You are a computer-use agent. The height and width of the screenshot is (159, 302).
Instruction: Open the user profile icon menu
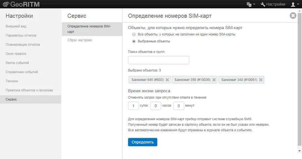point(293,4)
